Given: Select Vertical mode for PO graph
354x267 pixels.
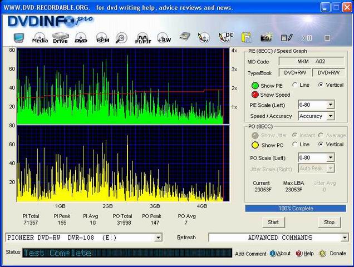Looking at the screenshot, I should tap(321, 144).
